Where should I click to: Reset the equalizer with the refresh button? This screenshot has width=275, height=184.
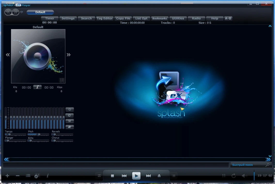70,115
